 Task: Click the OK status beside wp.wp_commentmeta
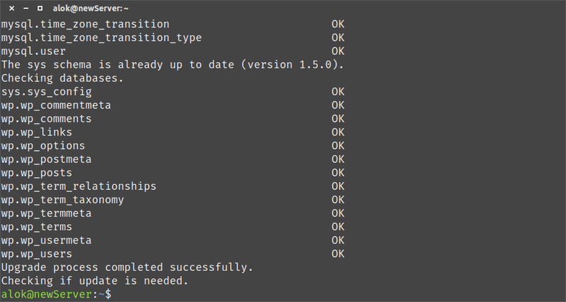[338, 105]
